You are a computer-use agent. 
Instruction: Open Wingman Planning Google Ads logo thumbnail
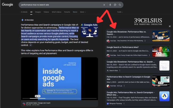point(164,96)
